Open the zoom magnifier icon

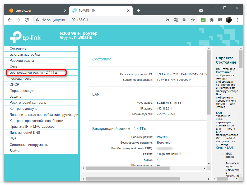[x=184, y=20]
